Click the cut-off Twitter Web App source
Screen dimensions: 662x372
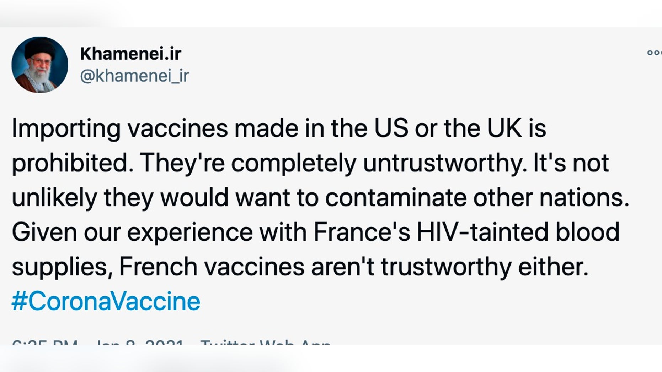[265, 343]
